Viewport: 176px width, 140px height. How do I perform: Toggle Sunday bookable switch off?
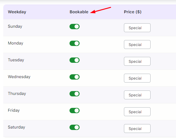point(75,27)
